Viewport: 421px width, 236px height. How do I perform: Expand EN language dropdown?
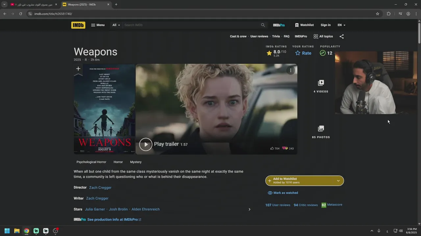(341, 25)
